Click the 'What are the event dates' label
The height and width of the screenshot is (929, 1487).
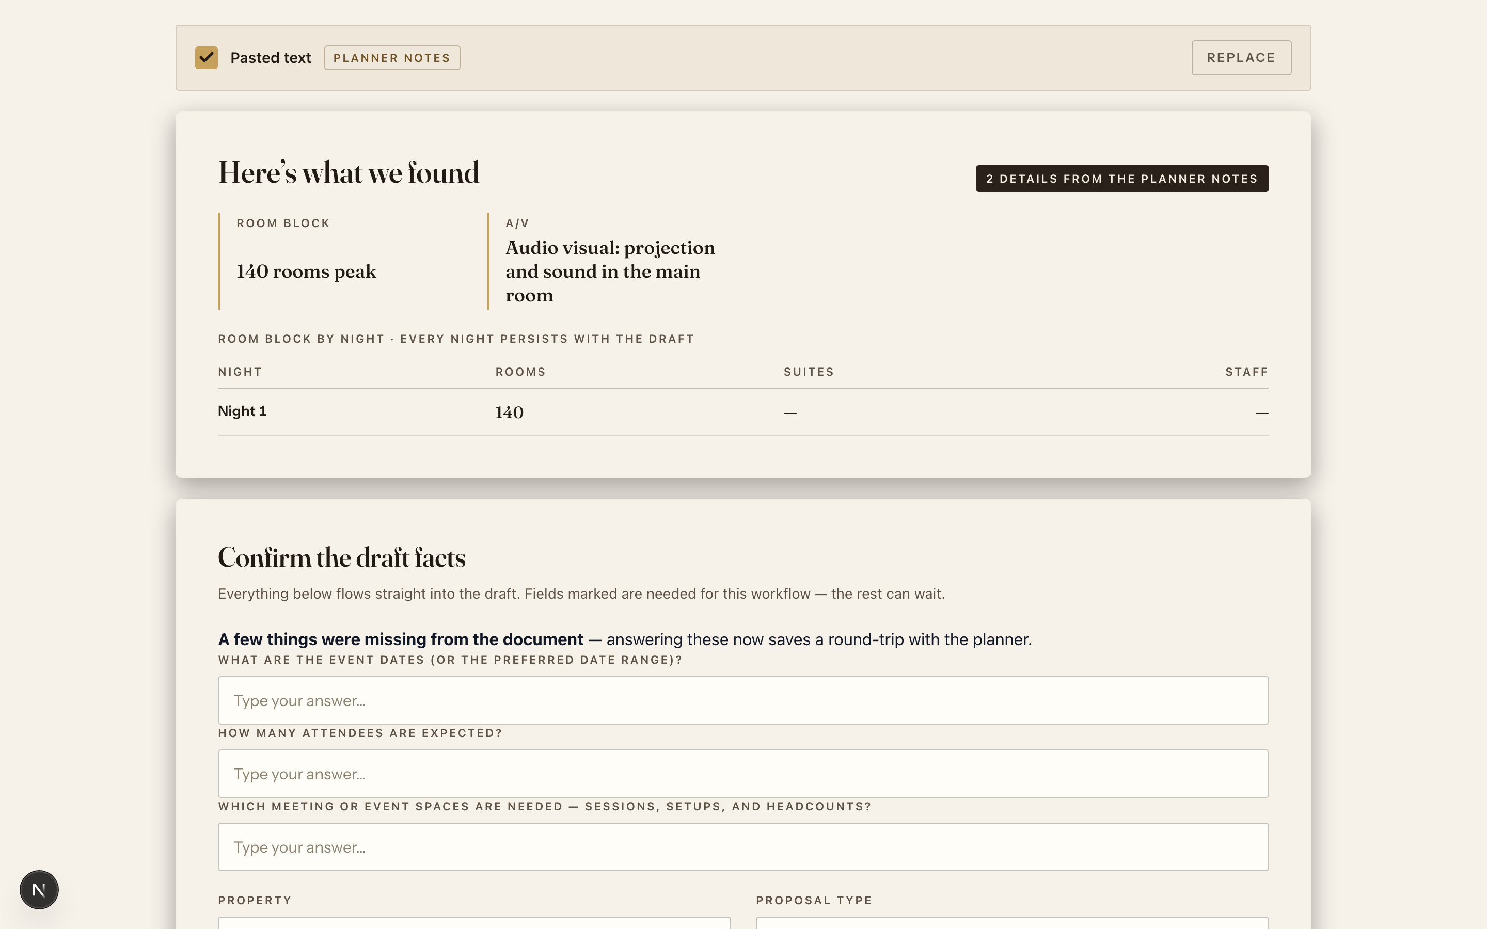(450, 660)
